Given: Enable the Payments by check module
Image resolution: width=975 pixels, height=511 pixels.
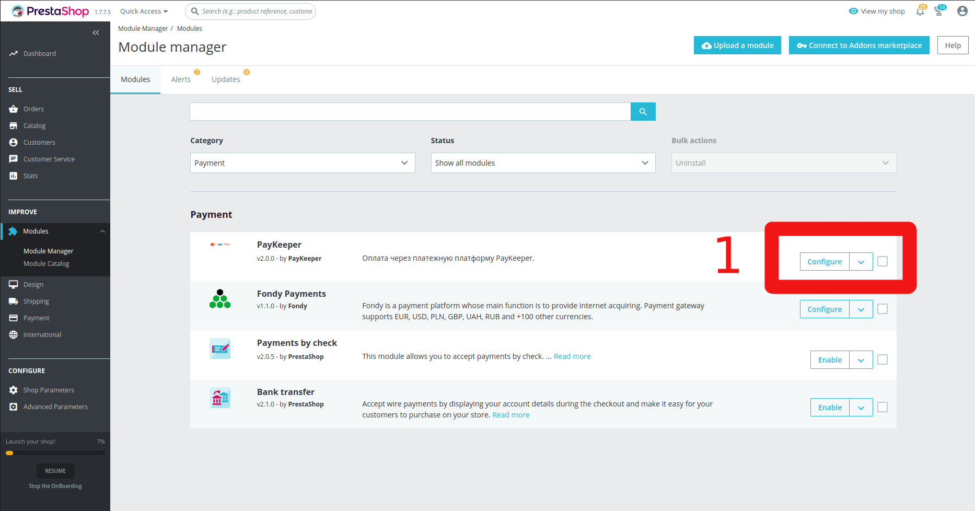Looking at the screenshot, I should 830,360.
